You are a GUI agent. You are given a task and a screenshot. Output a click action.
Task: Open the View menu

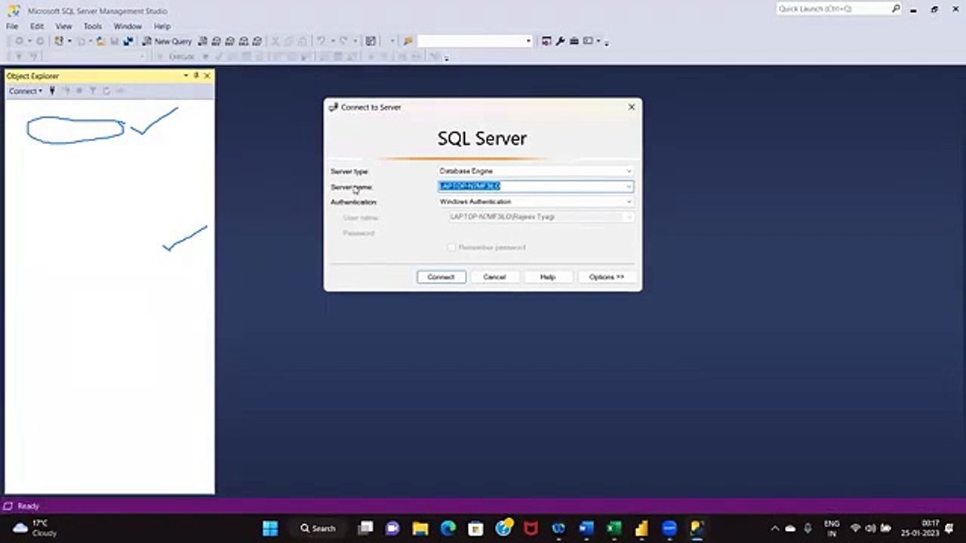pyautogui.click(x=63, y=26)
